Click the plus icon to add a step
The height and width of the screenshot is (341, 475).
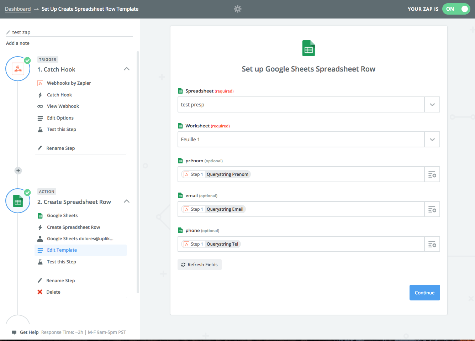(18, 170)
